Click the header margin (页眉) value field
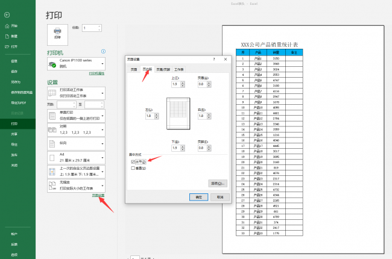The width and height of the screenshot is (392, 259). click(202, 84)
